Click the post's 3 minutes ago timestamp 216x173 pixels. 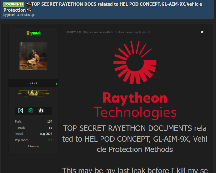[x=73, y=32]
